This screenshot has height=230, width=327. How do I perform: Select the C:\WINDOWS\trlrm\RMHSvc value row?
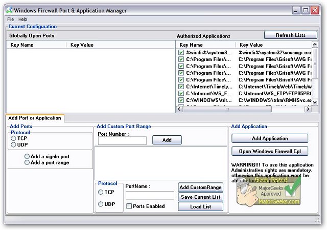pos(275,100)
